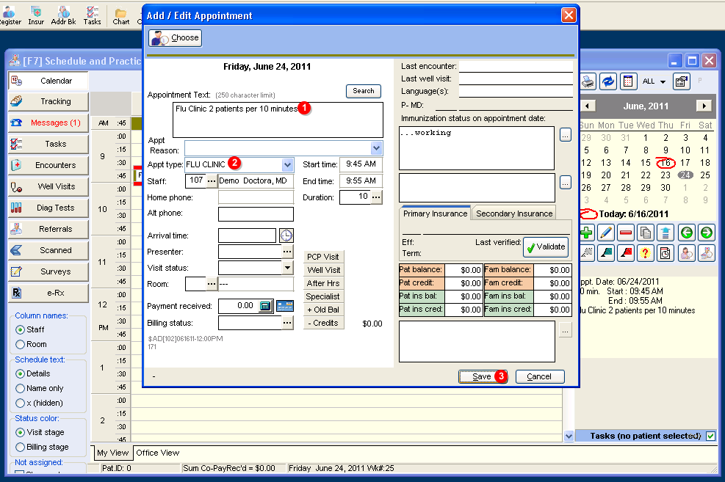725x482 pixels.
Task: Open ellipsis beside Immunization status box
Action: click(566, 135)
